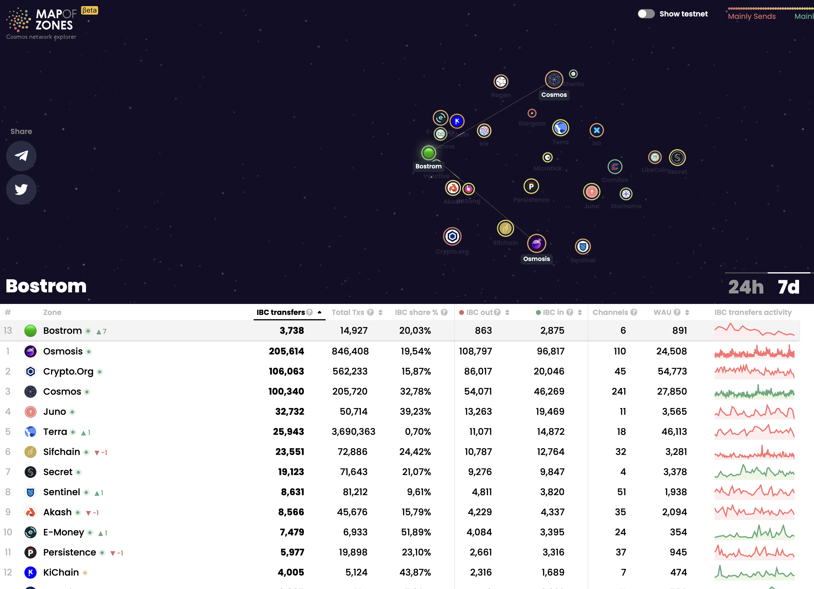The width and height of the screenshot is (814, 589).
Task: Share via Twitter bird icon
Action: click(x=21, y=189)
